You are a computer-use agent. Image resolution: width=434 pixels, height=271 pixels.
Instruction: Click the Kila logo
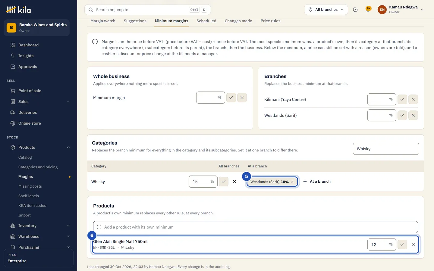pos(19,10)
